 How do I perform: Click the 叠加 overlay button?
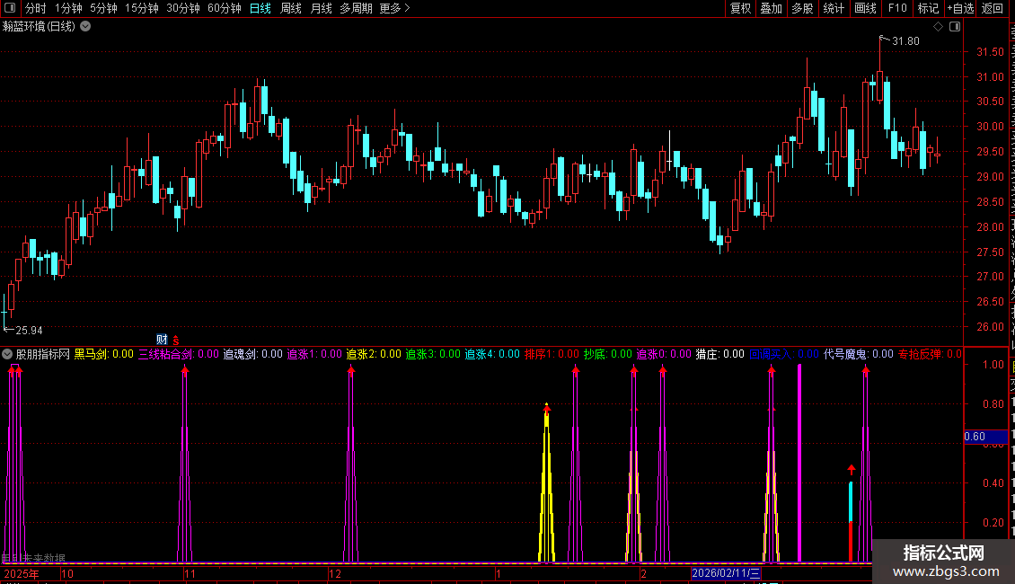point(771,8)
